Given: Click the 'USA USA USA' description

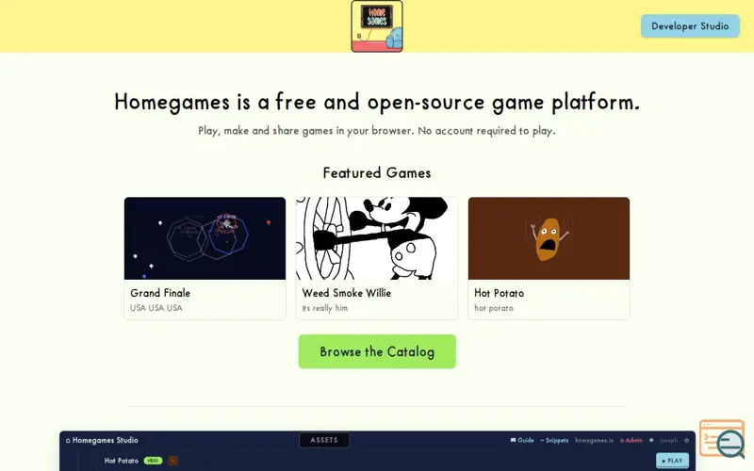Looking at the screenshot, I should [156, 308].
